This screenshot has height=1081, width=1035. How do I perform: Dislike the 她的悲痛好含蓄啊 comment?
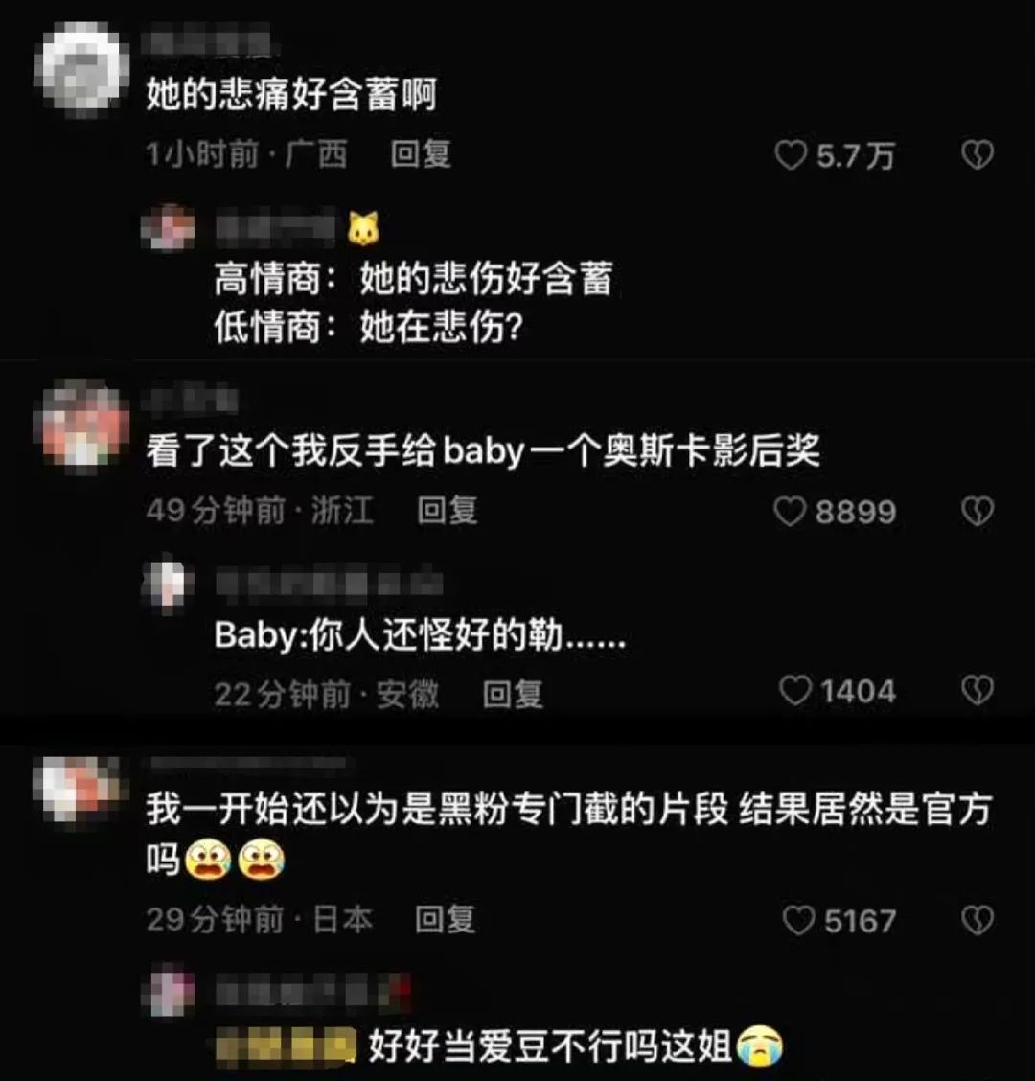coord(977,155)
